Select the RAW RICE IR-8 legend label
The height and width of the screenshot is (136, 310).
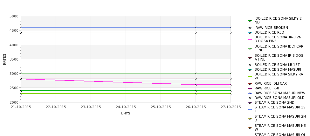(x=267, y=88)
